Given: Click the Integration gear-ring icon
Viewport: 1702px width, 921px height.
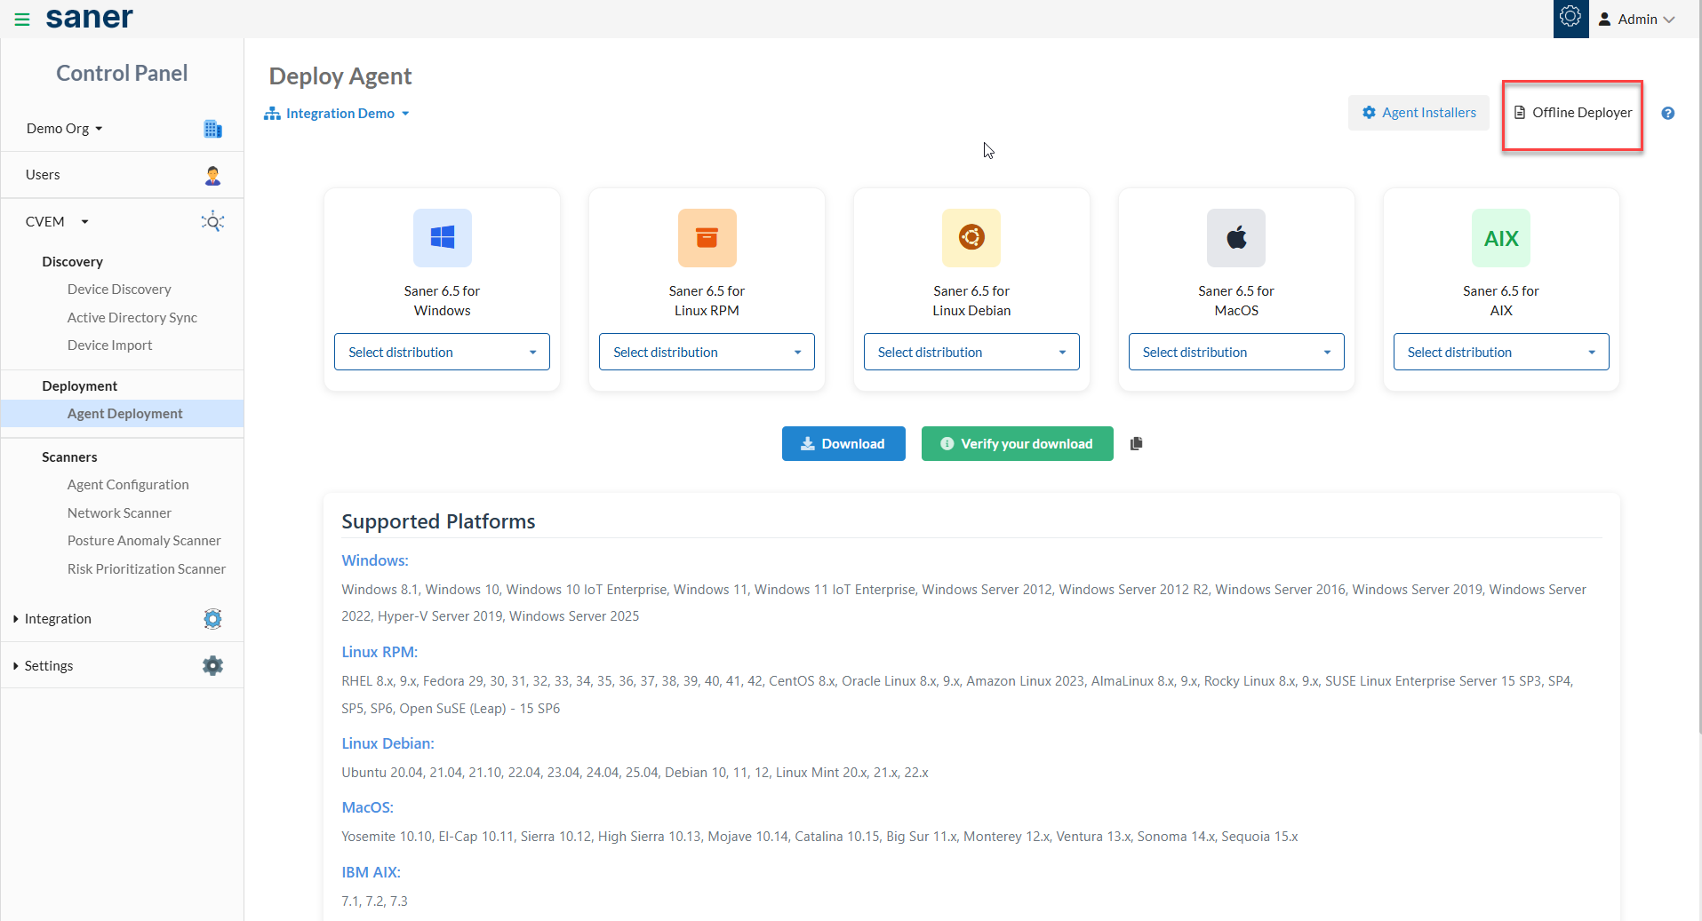Looking at the screenshot, I should coord(212,619).
